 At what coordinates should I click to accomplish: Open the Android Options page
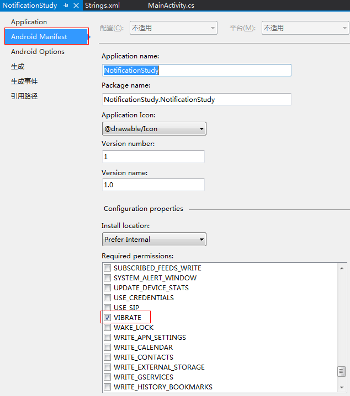click(38, 52)
